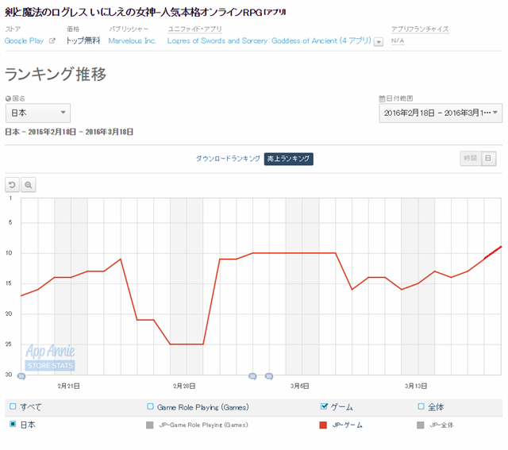Screen dimensions: 508x450
Task: Click the globe icon next to 国名
Action: pos(9,98)
